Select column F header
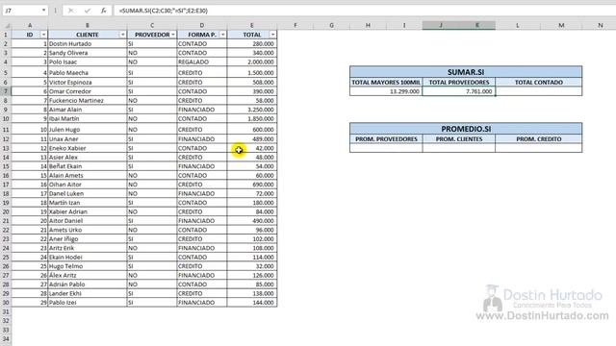Image resolution: width=616 pixels, height=346 pixels. point(295,26)
